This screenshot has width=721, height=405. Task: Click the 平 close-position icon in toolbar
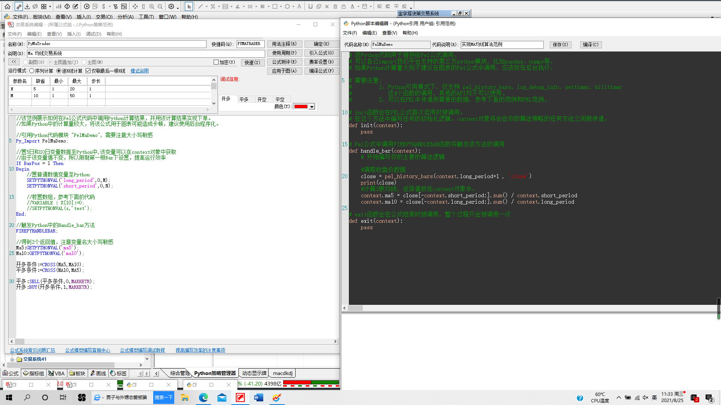coord(396,6)
